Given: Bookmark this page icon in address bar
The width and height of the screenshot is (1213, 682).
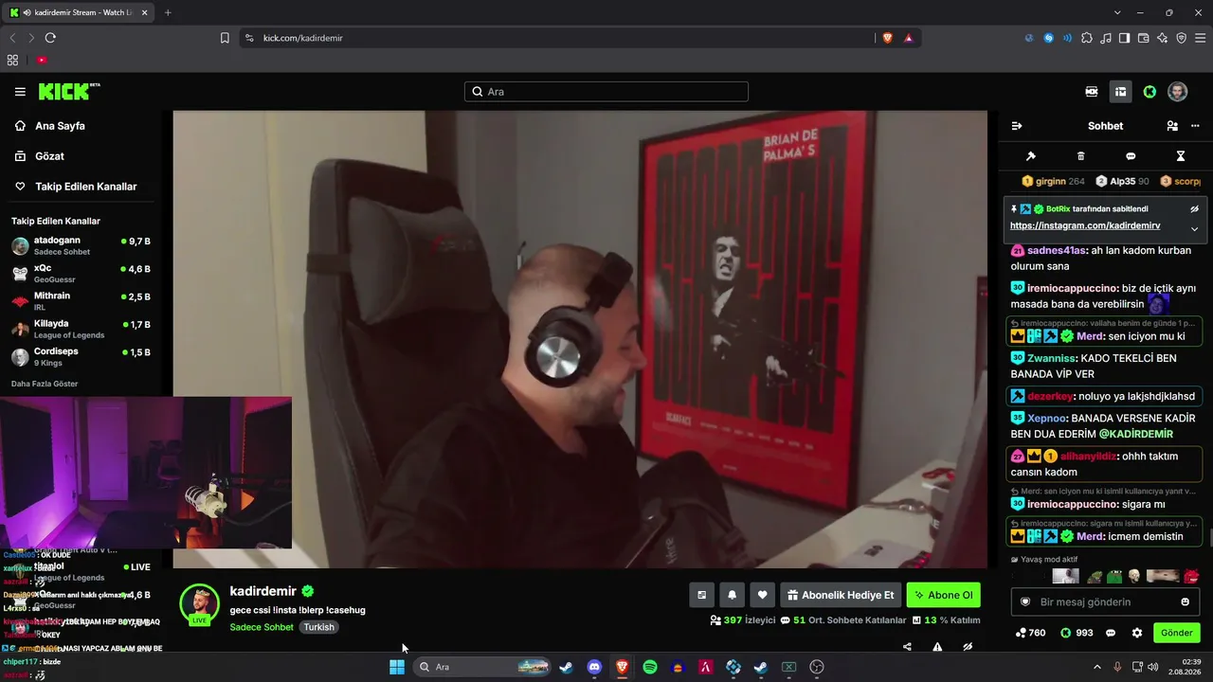Looking at the screenshot, I should coord(225,38).
